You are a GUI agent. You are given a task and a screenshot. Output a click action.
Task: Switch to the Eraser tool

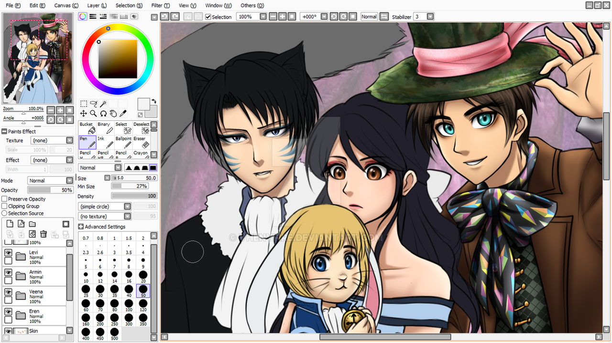pyautogui.click(x=141, y=142)
